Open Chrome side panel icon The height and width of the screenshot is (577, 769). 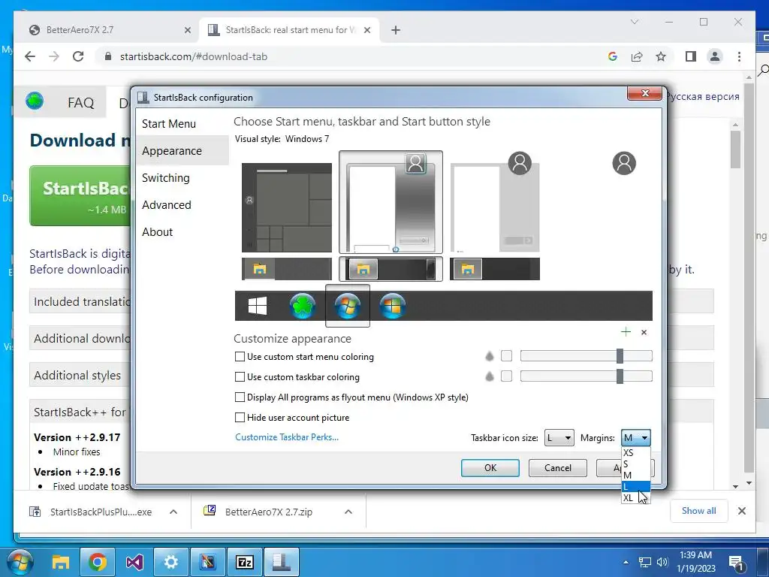pyautogui.click(x=691, y=56)
